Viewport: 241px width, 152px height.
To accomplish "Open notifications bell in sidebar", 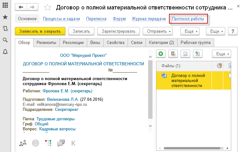I will (5, 52).
